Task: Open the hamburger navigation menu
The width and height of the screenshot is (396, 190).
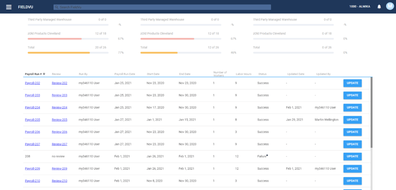Action: [x=9, y=7]
